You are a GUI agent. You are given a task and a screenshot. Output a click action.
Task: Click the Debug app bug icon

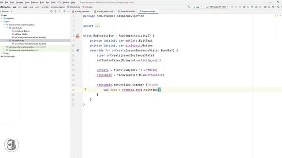coord(244,7)
